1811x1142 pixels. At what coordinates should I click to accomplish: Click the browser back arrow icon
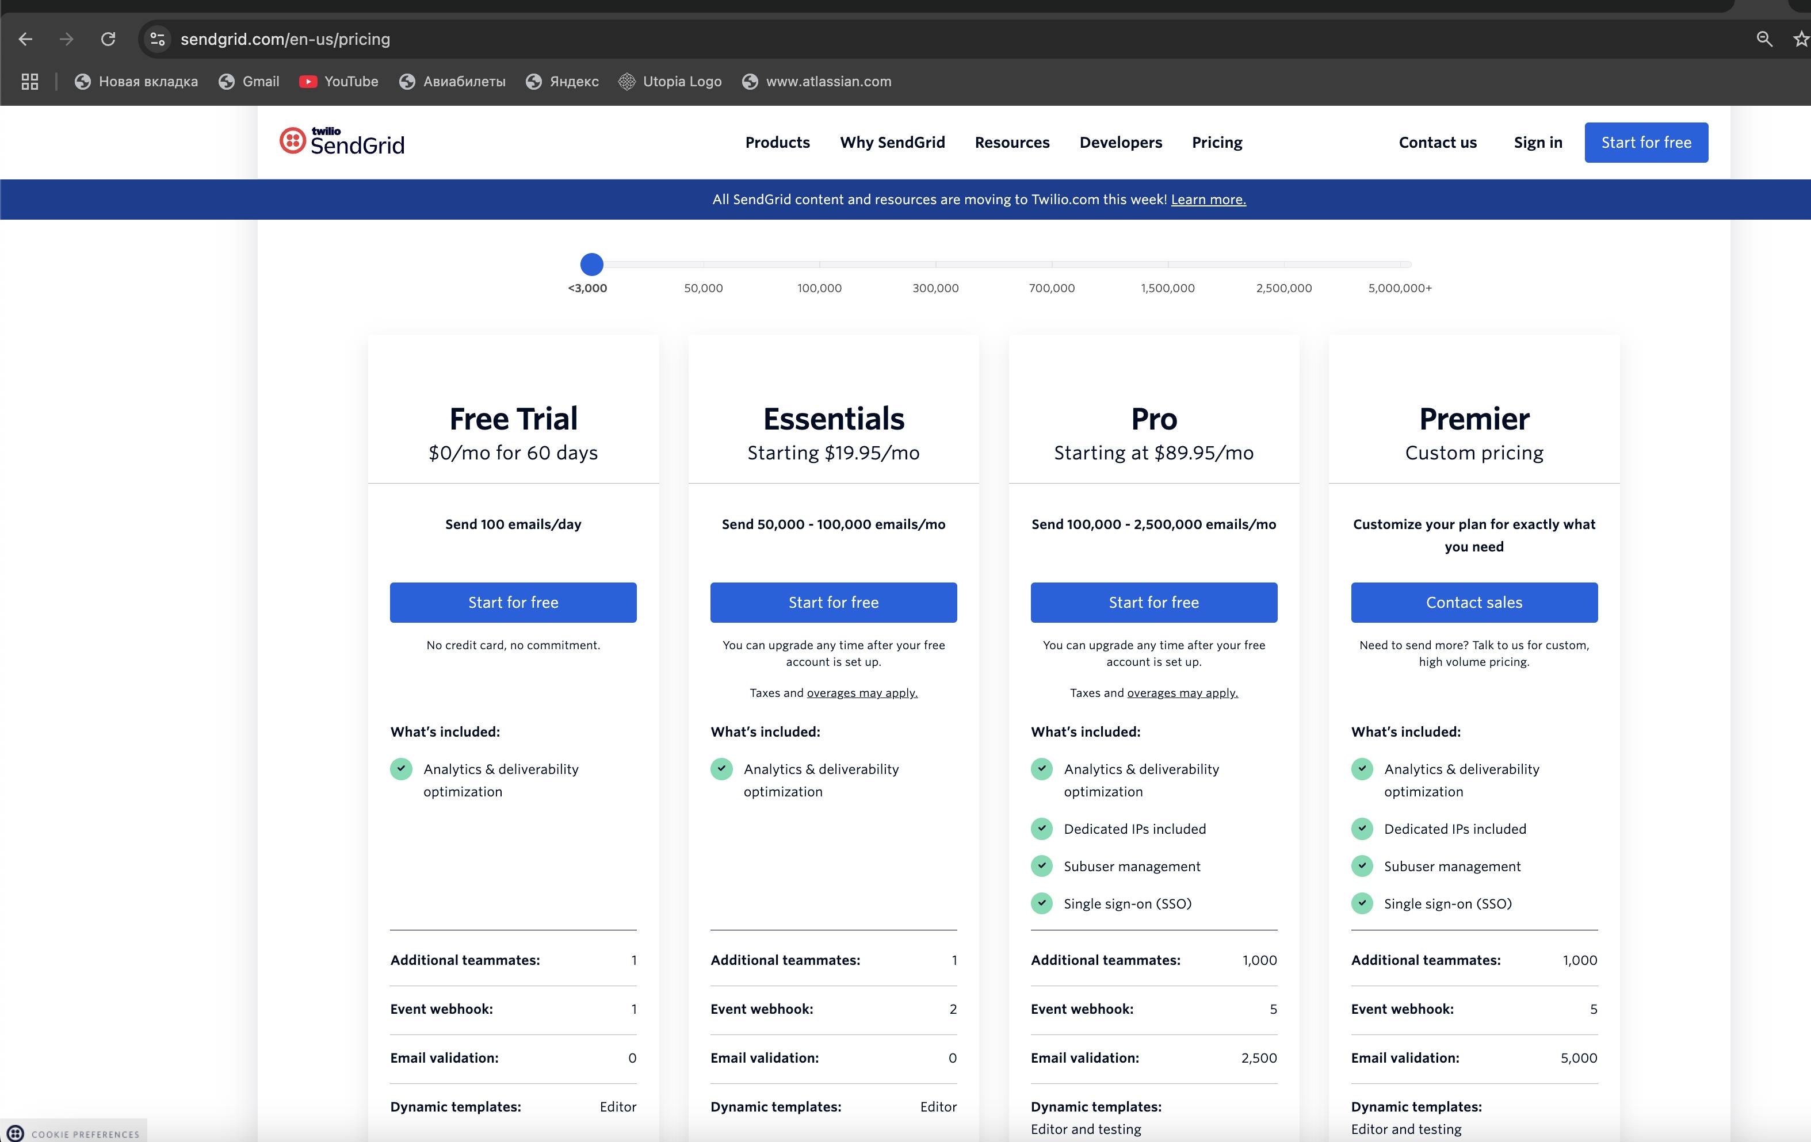25,39
